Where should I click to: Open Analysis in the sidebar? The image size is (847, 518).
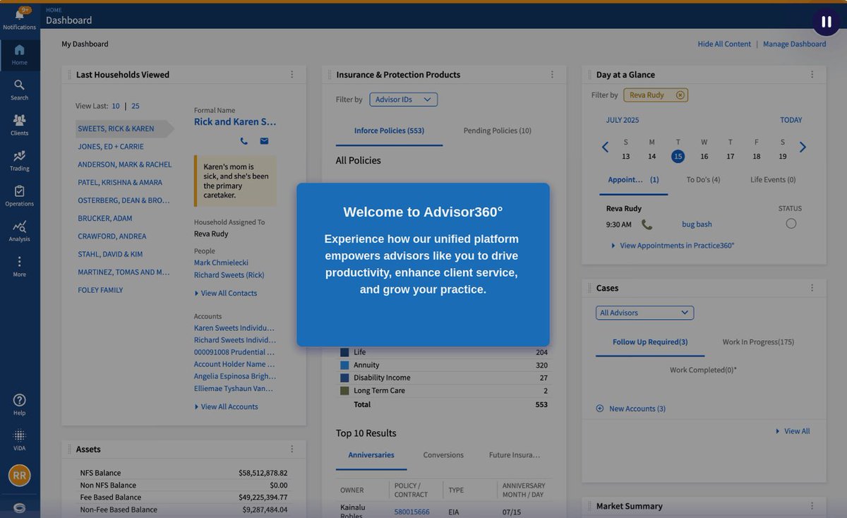click(19, 231)
